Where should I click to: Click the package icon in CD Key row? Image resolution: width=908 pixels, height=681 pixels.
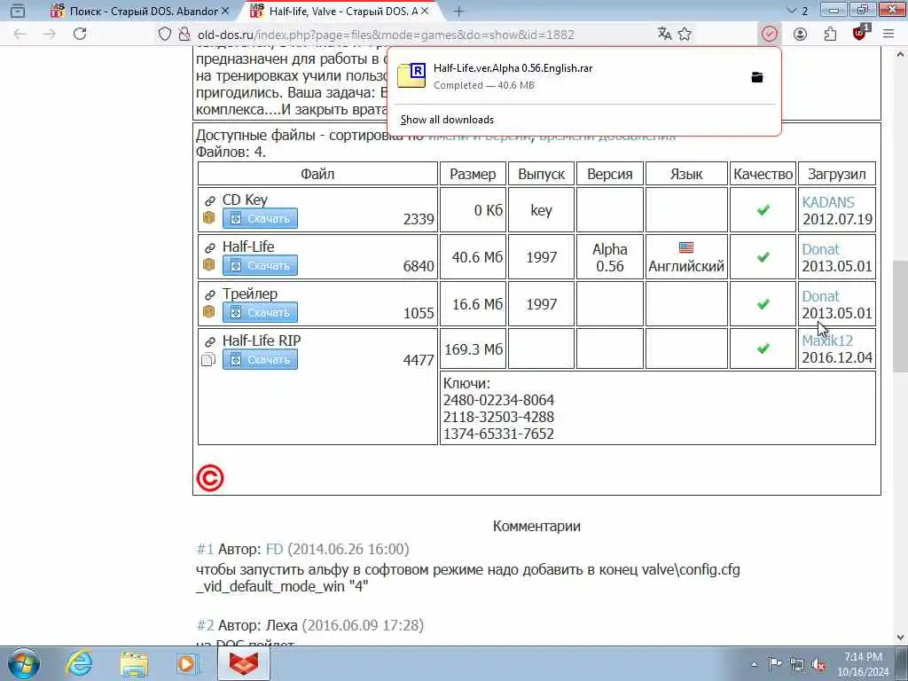point(209,218)
